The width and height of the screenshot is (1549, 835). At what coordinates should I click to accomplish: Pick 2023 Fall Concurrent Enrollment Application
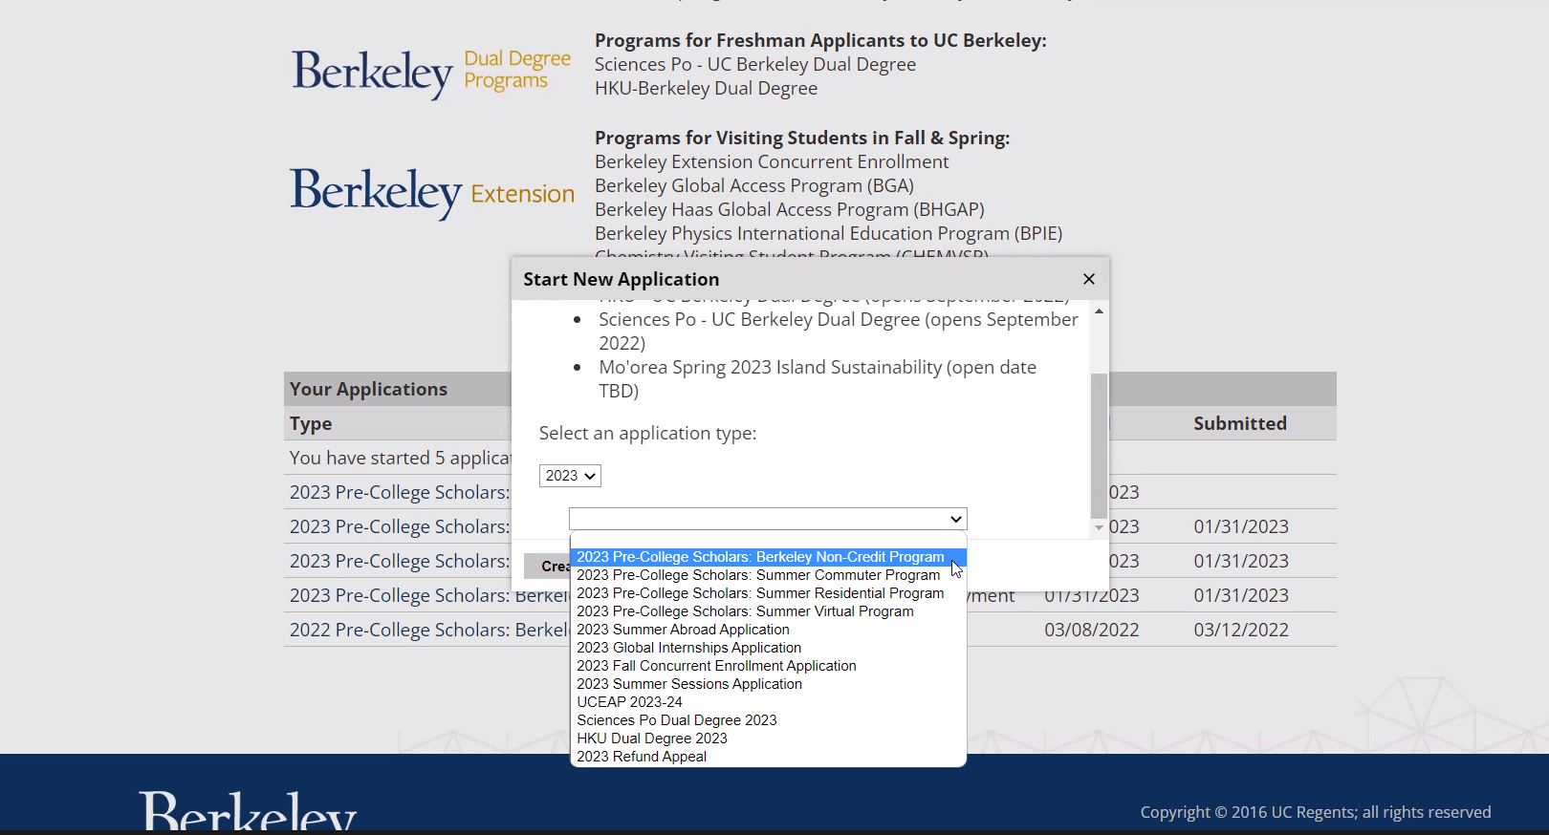tap(768, 666)
